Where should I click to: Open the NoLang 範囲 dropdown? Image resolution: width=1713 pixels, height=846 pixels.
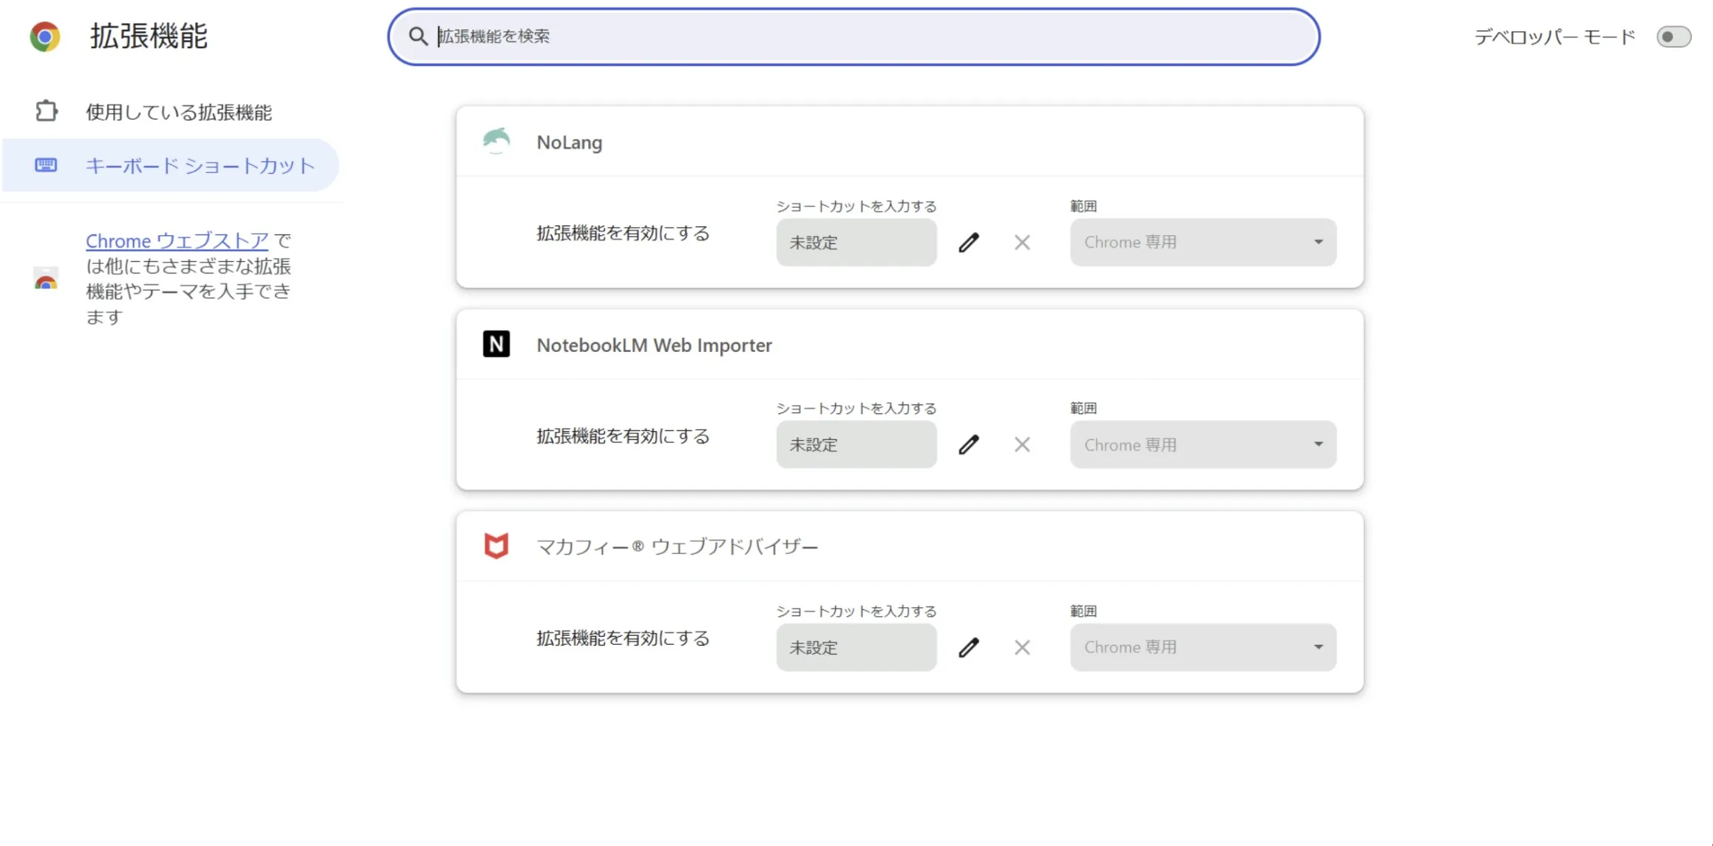click(1203, 243)
